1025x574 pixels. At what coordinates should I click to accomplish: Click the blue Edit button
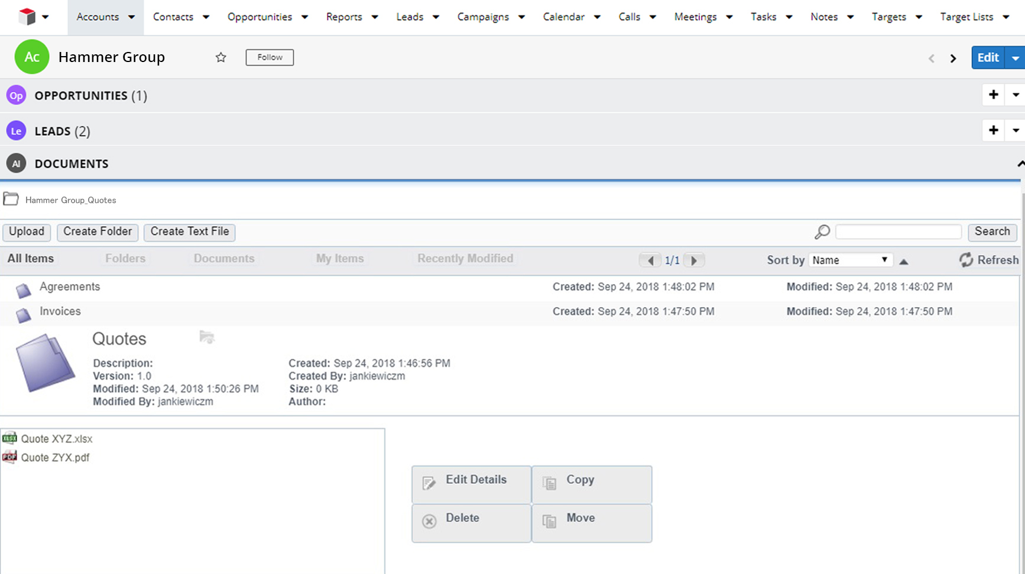988,58
